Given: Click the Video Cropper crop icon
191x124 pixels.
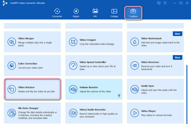Looking at the screenshot, I should pyautogui.click(x=73, y=42).
